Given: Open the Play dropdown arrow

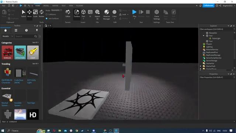Looking at the screenshot, I should [x=134, y=19].
